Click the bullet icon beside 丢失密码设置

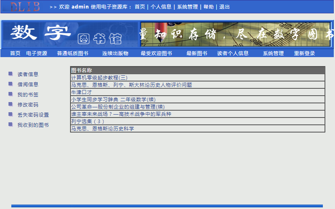click(x=11, y=114)
